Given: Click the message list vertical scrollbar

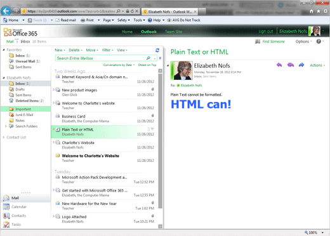Looking at the screenshot, I should tap(161, 141).
